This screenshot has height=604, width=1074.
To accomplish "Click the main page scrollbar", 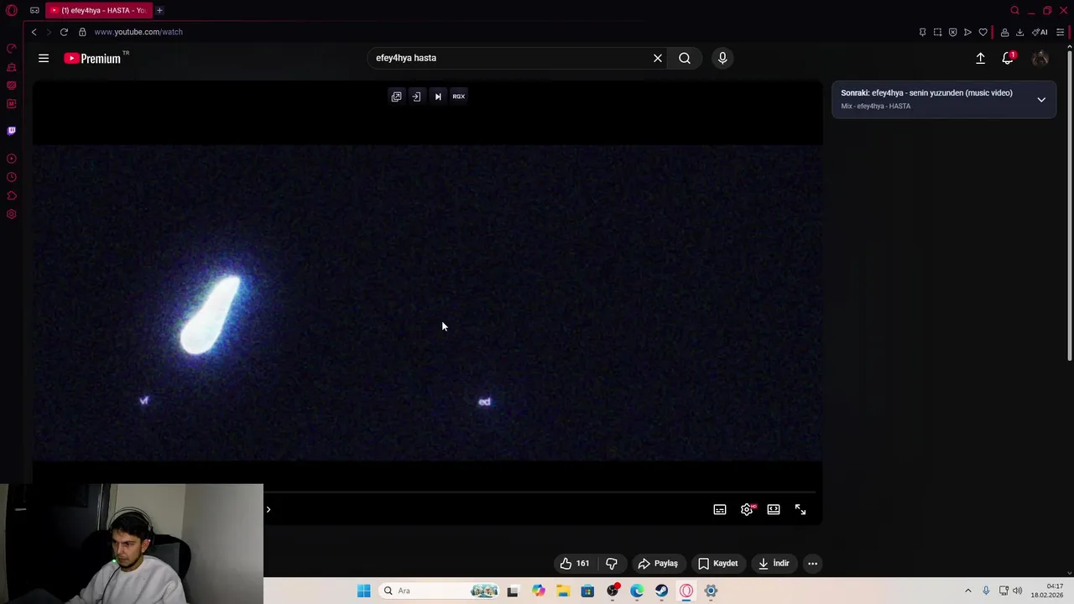I will coord(1069,206).
